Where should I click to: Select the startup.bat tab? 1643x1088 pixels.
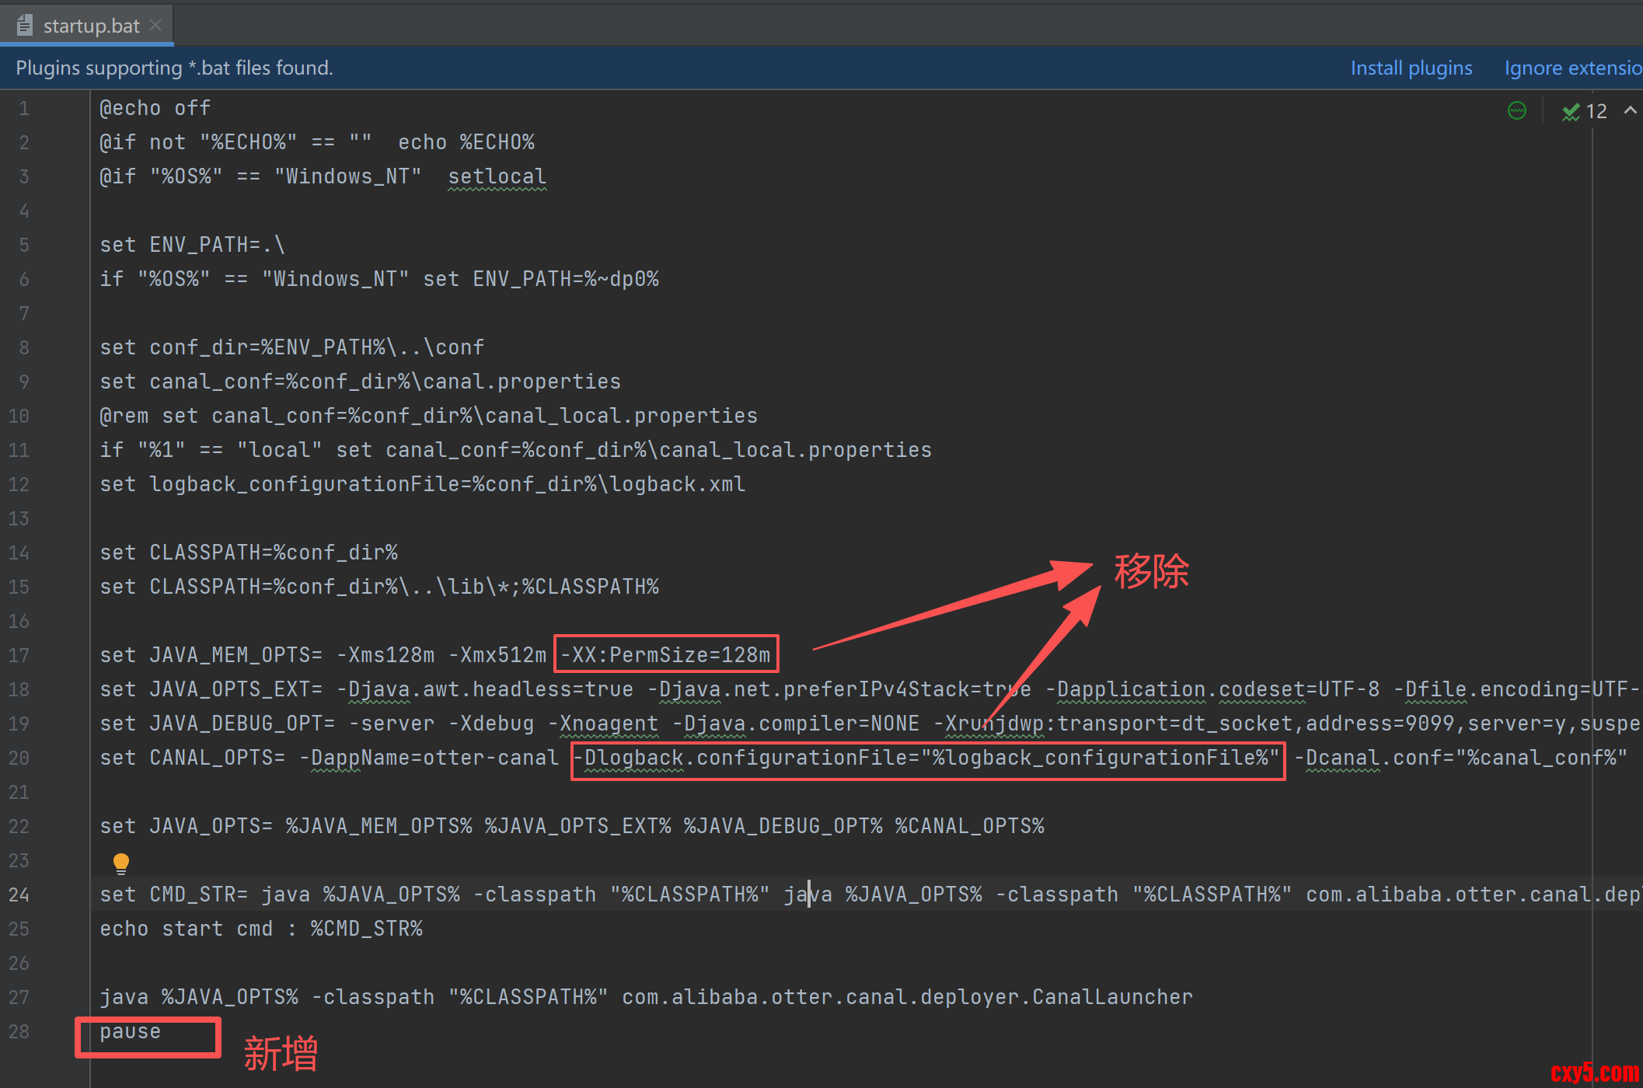91,26
